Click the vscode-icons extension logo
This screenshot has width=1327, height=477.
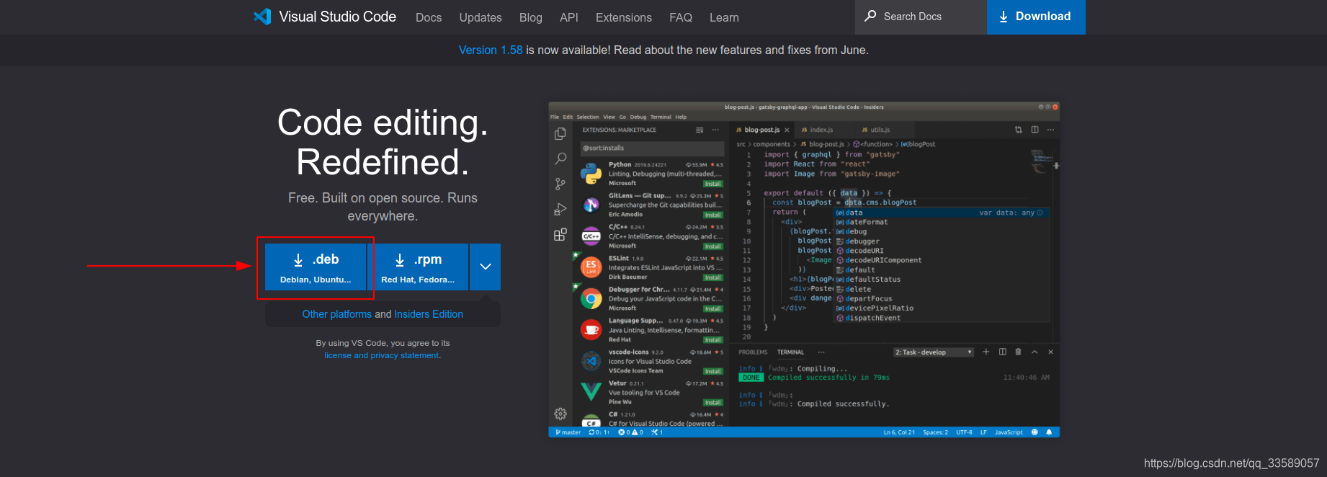591,361
